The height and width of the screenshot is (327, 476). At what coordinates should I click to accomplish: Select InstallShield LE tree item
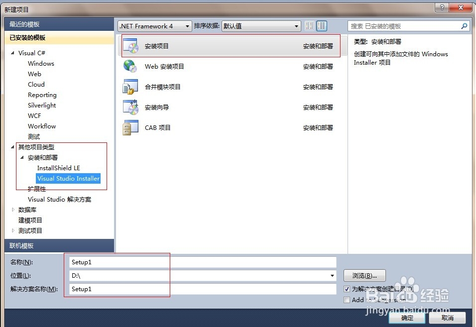tap(59, 168)
